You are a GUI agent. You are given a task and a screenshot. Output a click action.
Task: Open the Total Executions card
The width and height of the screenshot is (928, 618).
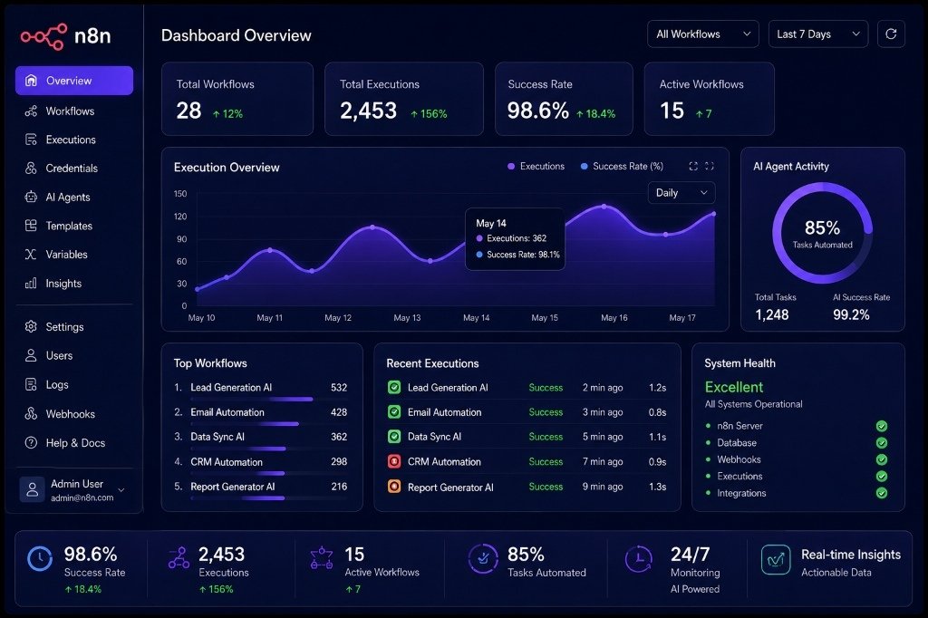tap(403, 99)
